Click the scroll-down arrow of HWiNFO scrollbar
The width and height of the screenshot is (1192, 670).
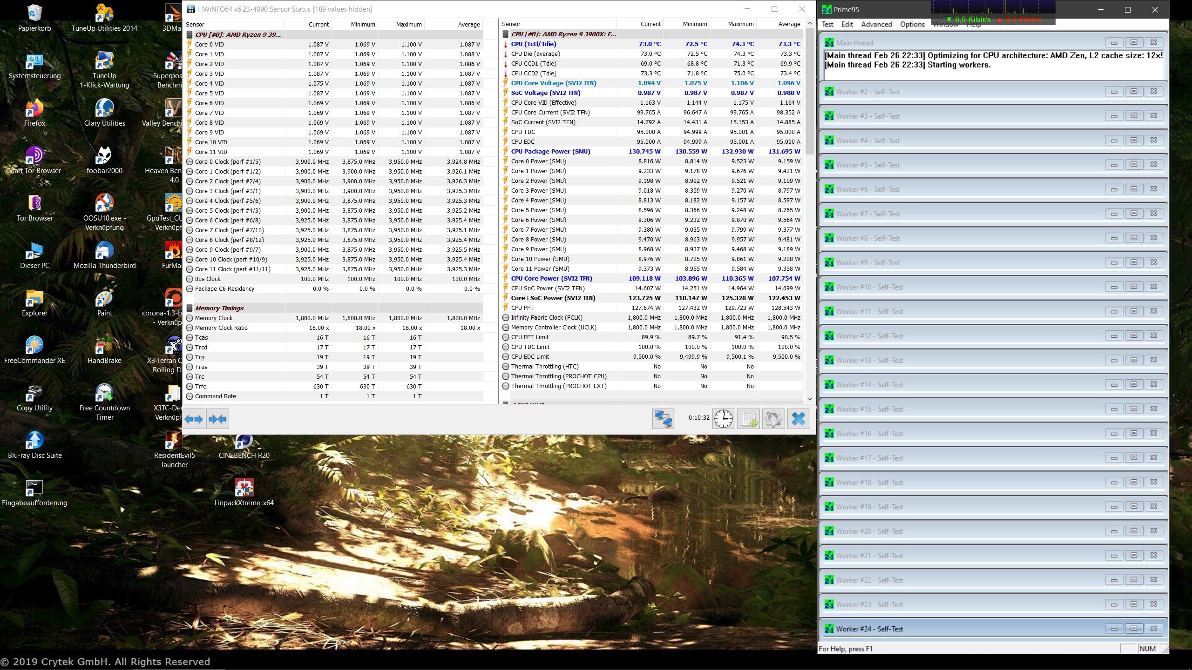pyautogui.click(x=810, y=399)
